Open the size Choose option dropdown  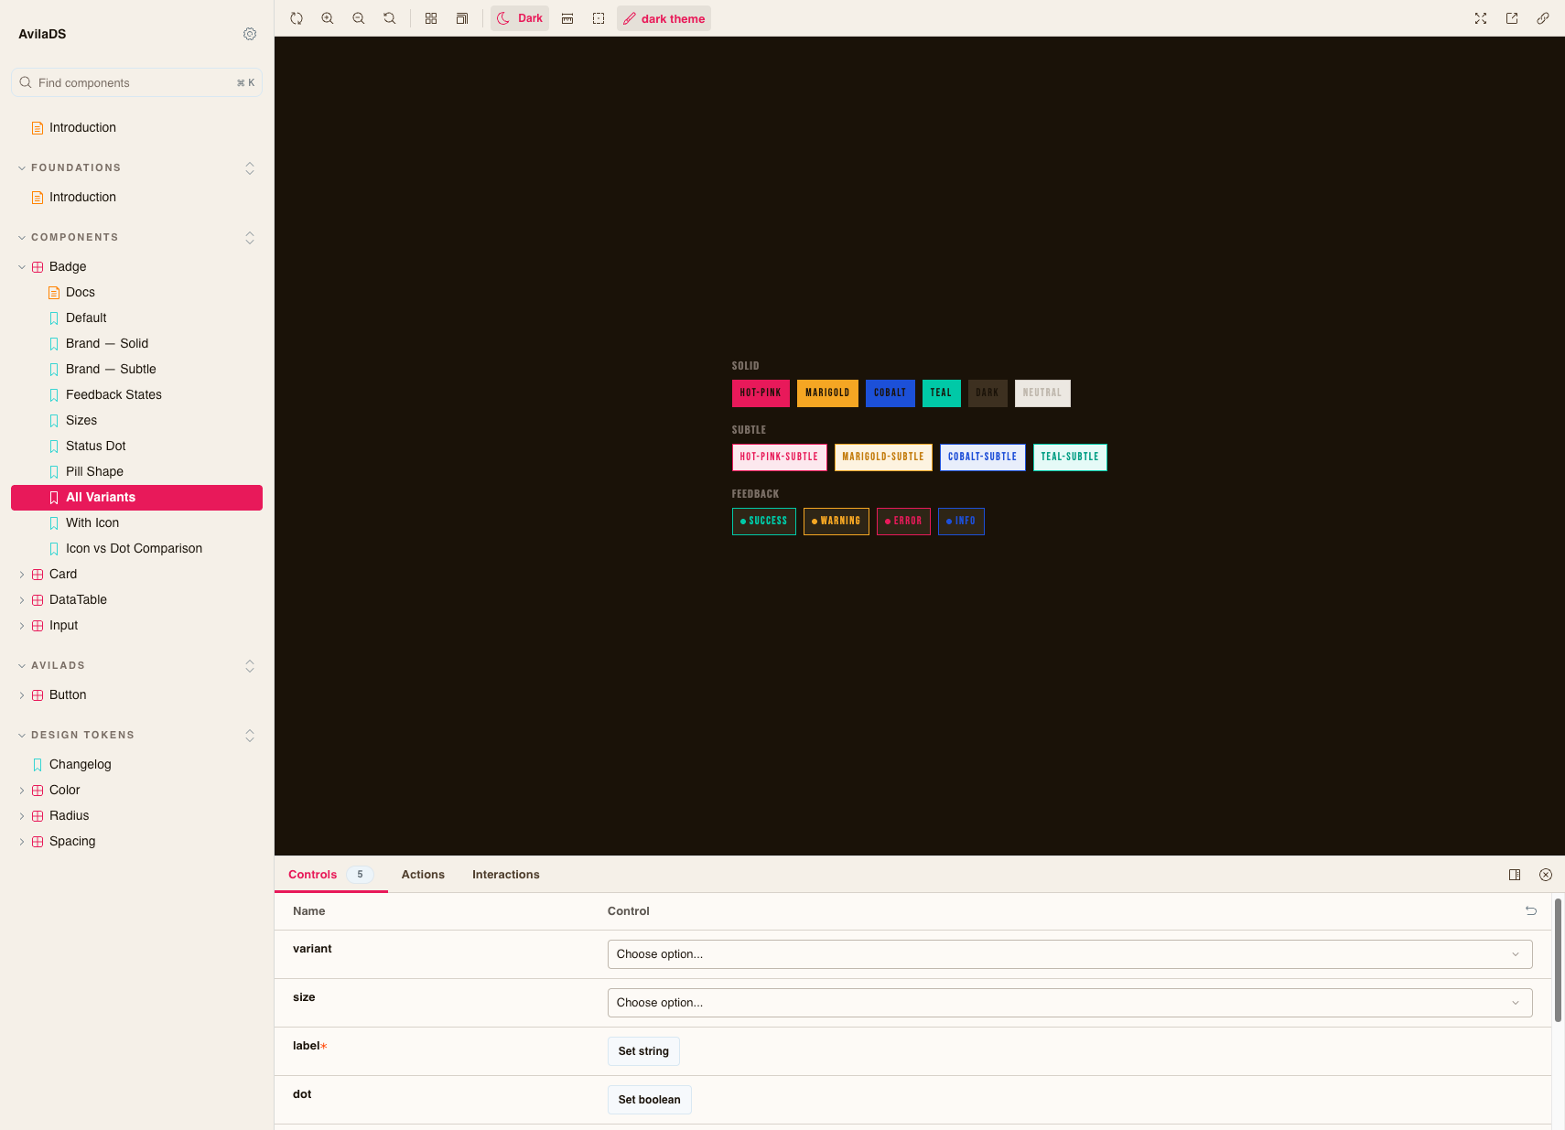click(1069, 1002)
